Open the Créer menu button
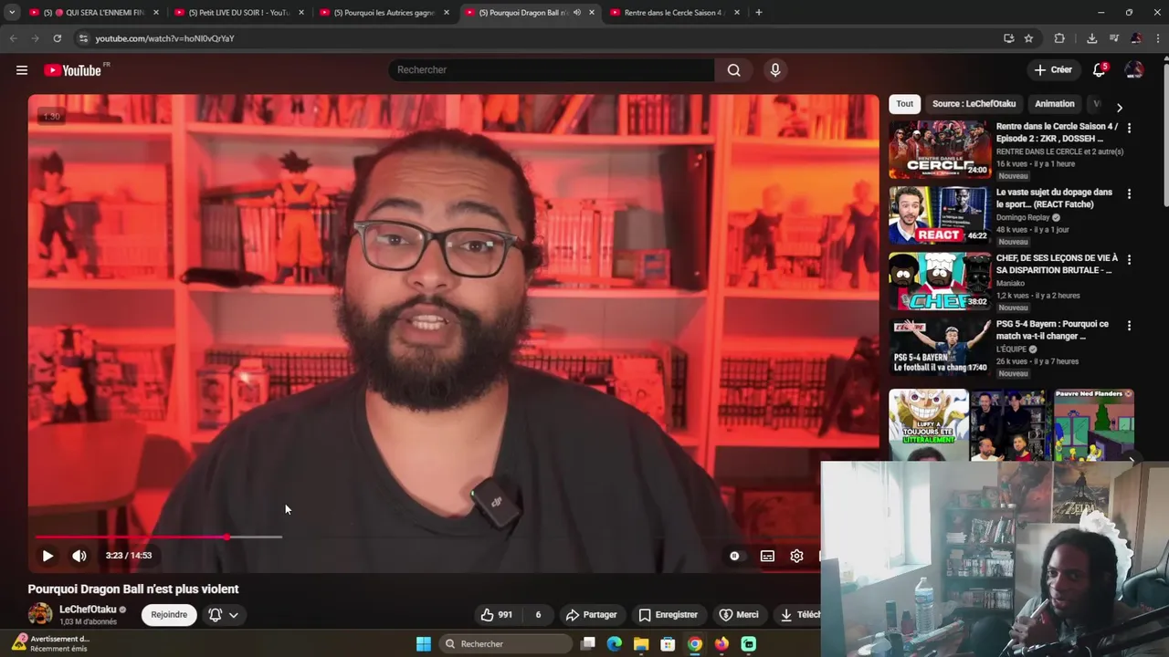 (1053, 70)
